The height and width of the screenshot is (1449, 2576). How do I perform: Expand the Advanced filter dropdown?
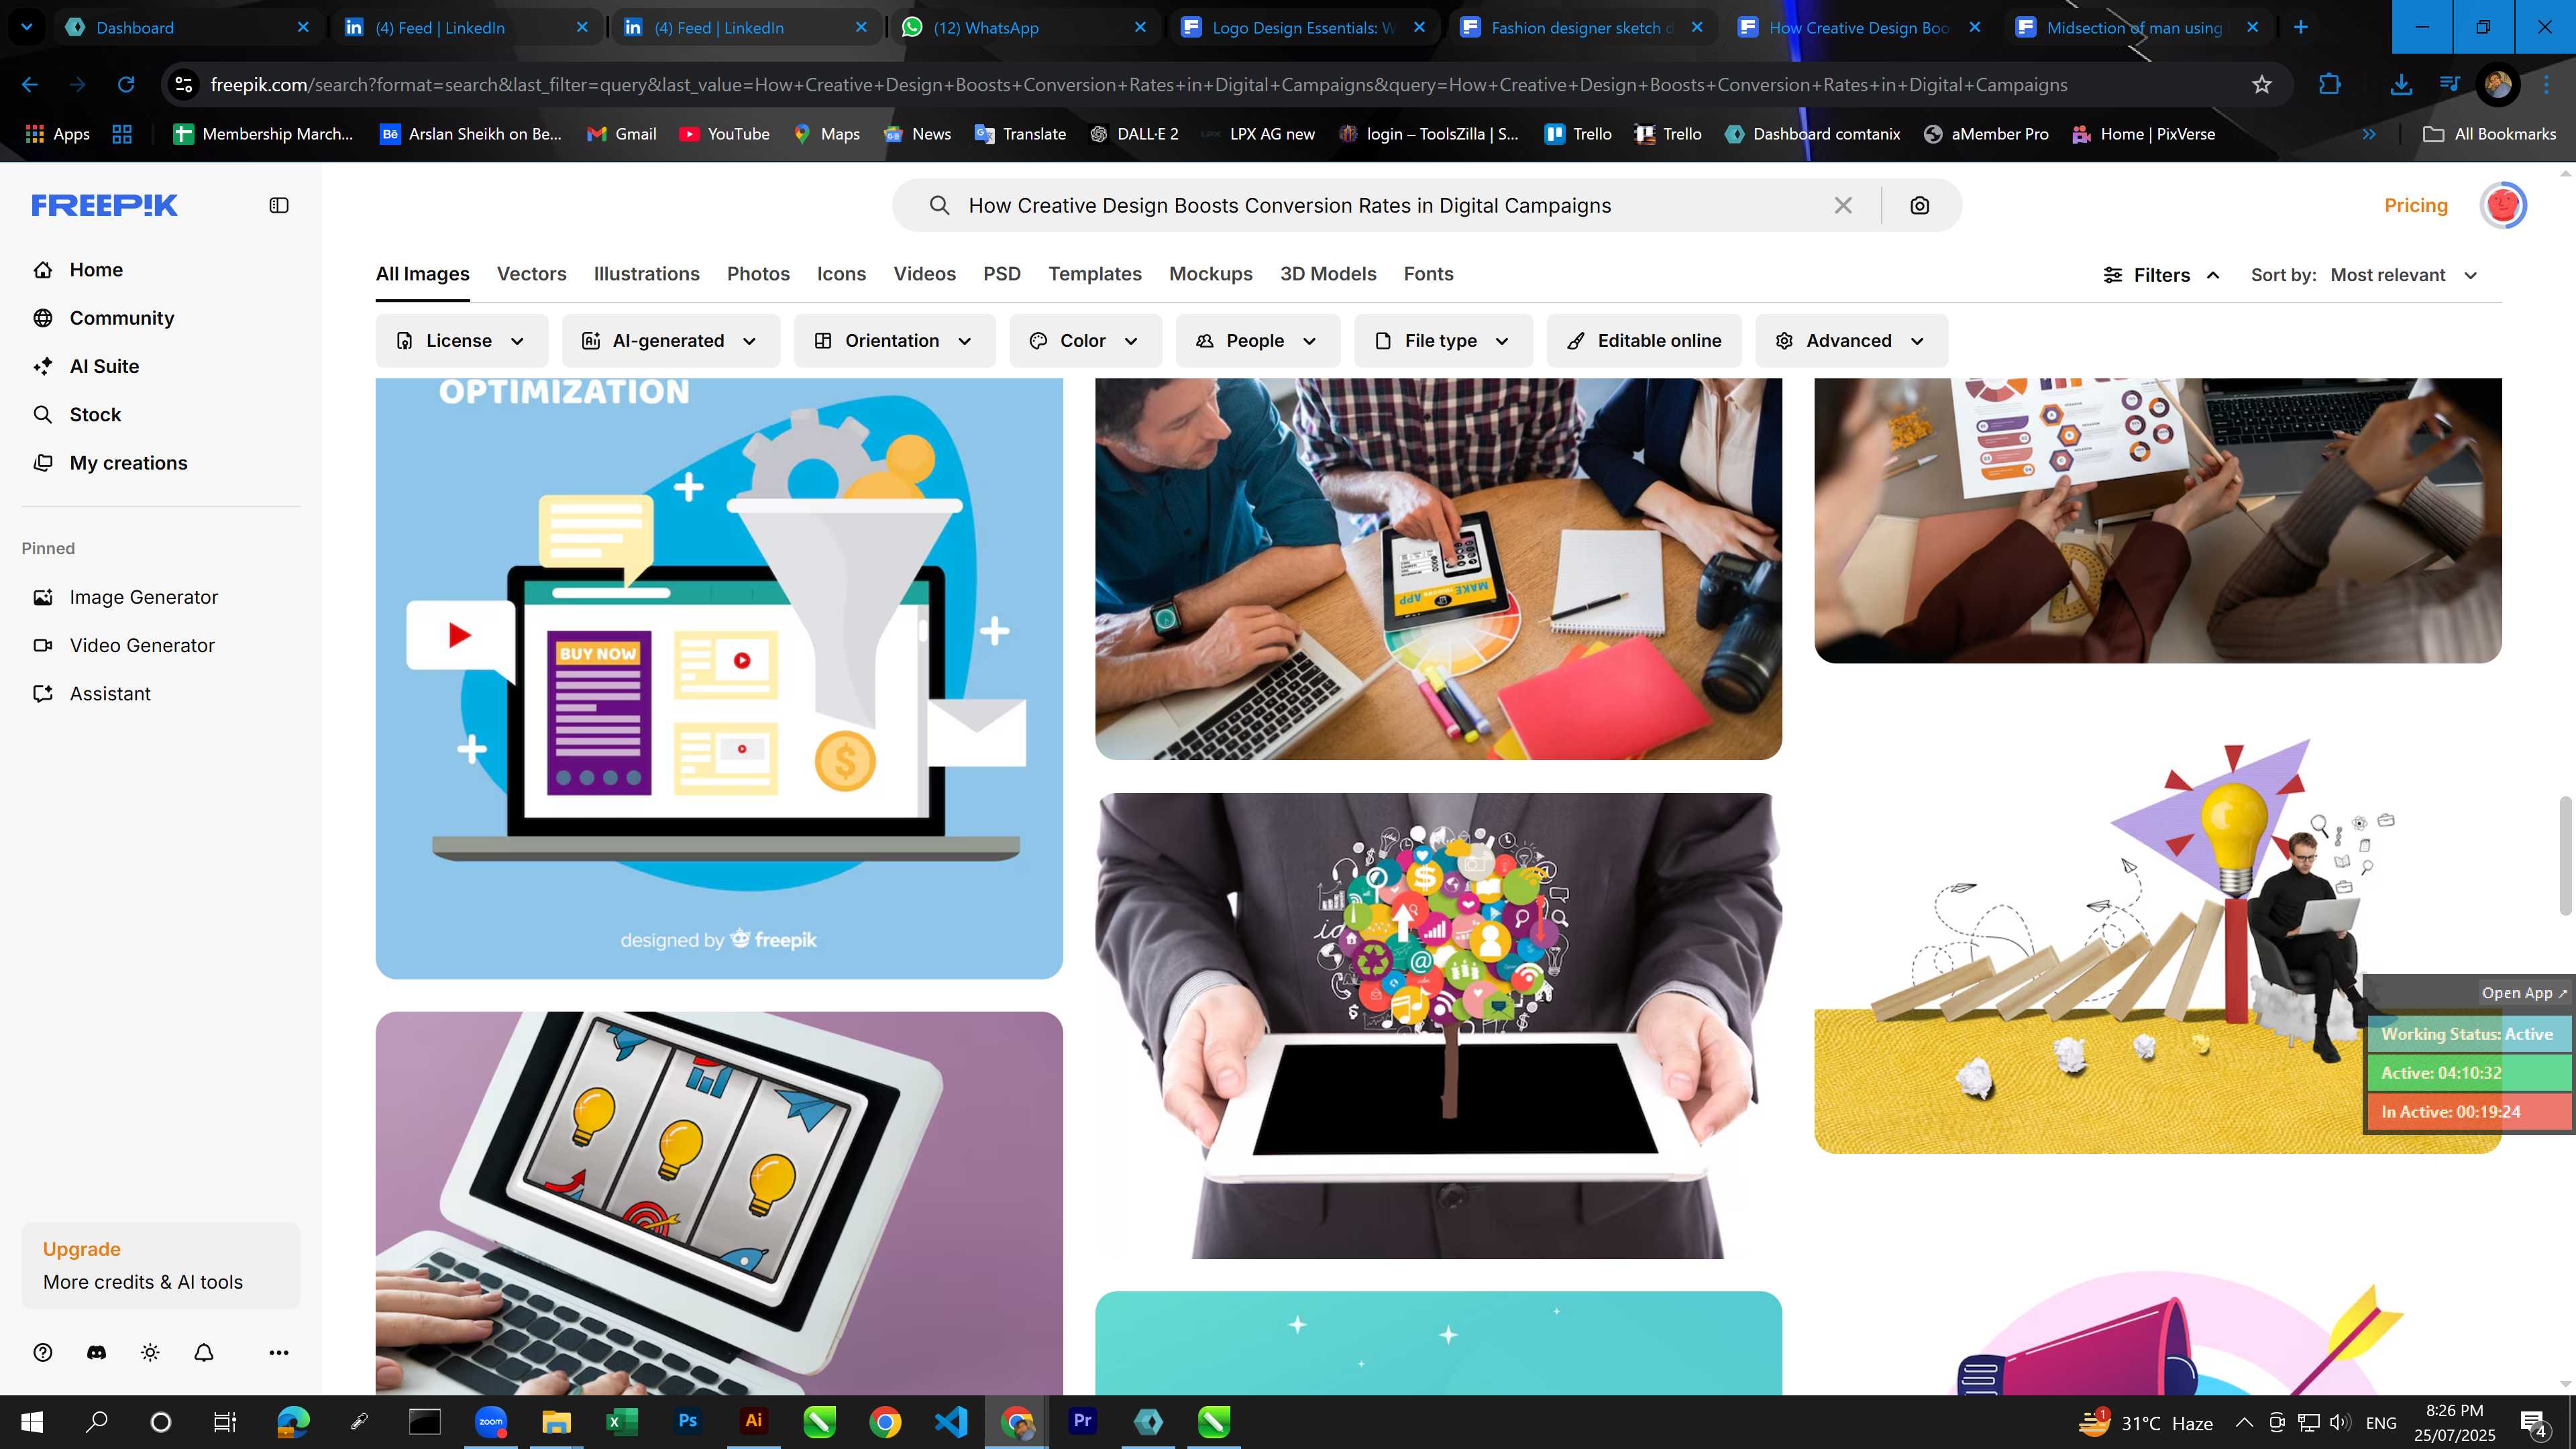click(x=1851, y=341)
